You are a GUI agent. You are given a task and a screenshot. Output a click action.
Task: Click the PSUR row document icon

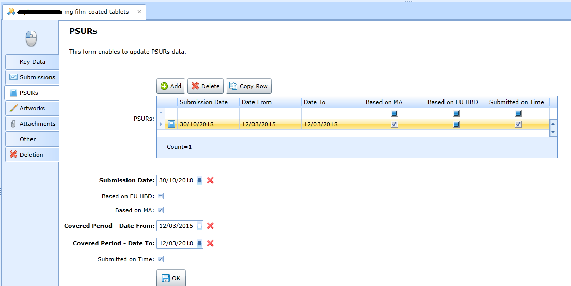pos(172,124)
